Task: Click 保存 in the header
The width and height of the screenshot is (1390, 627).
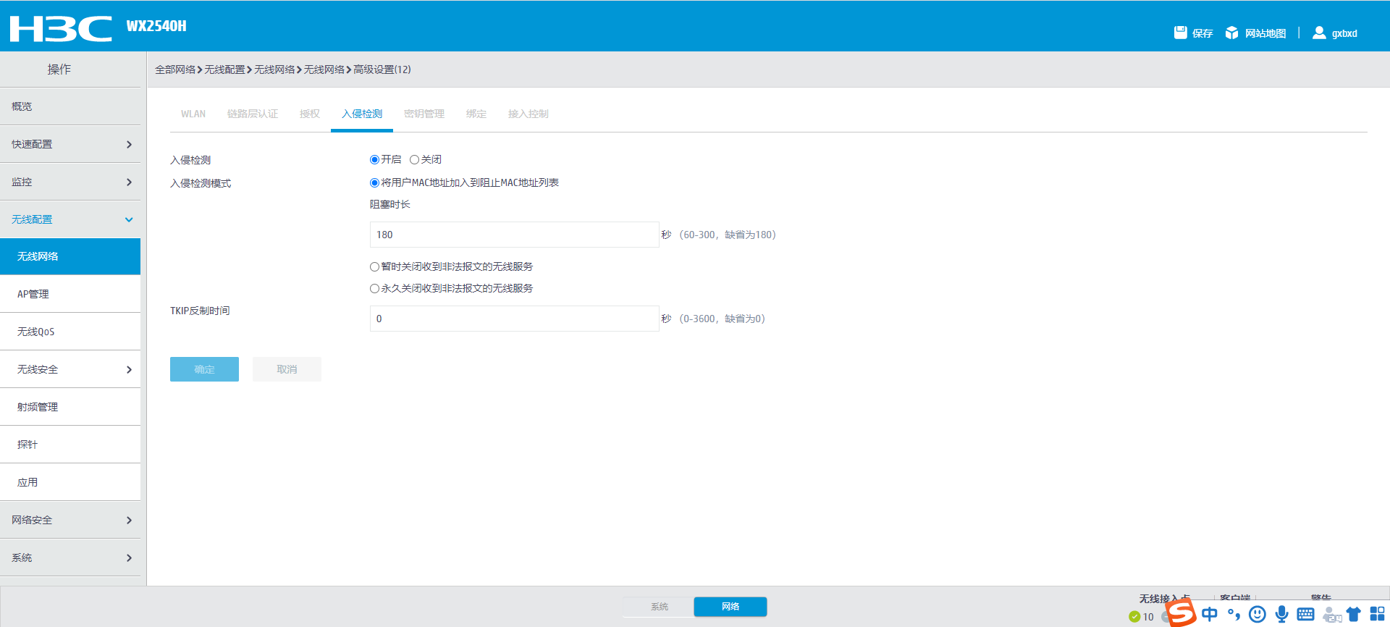Action: coord(1202,33)
